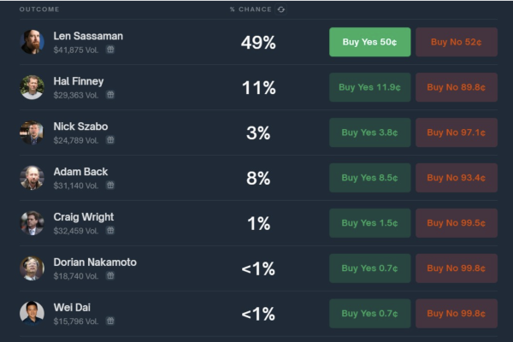Click the gift icon under Nick Szabo
513x342 pixels.
[111, 140]
